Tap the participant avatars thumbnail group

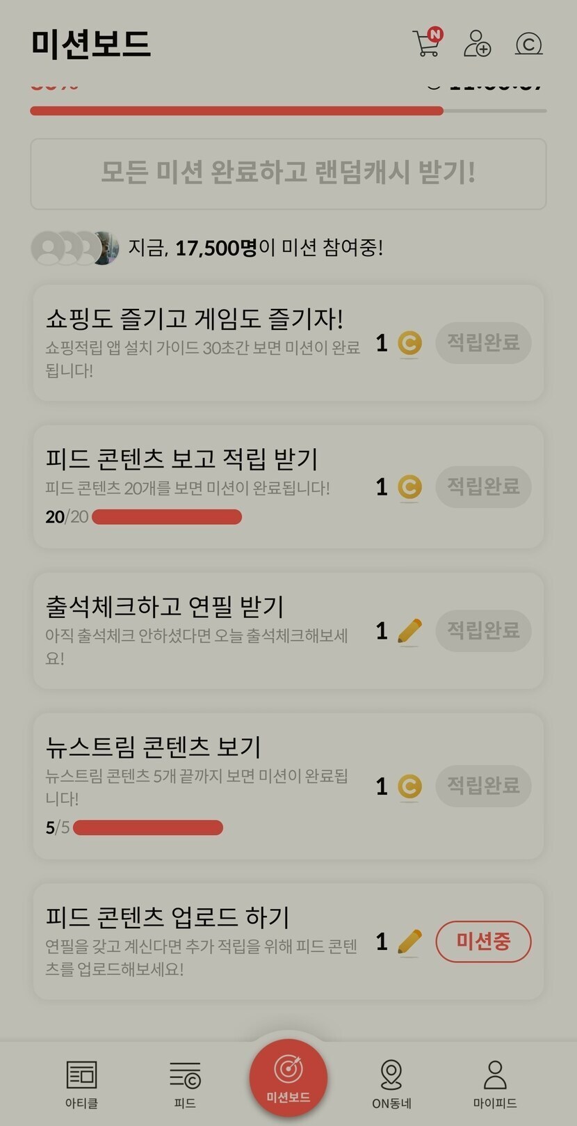(x=75, y=248)
